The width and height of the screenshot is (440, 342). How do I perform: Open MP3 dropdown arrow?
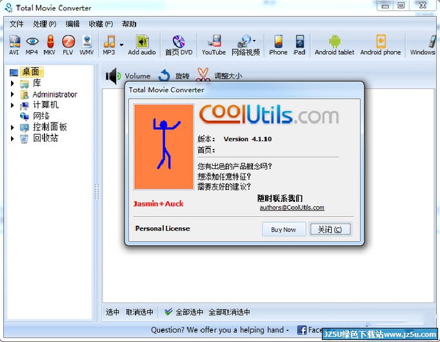pos(121,45)
